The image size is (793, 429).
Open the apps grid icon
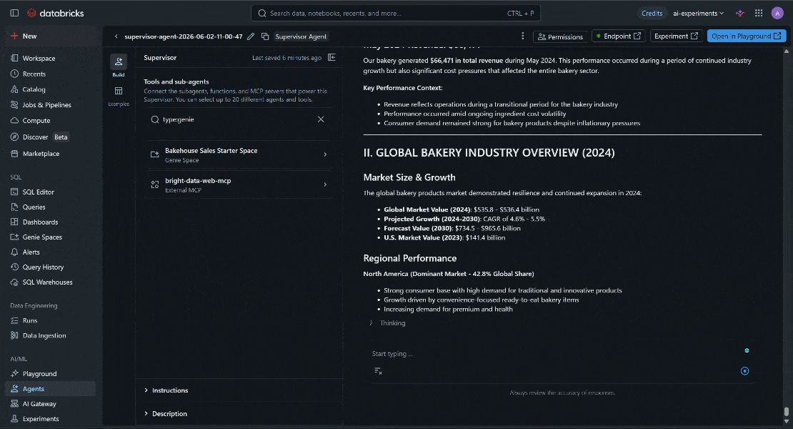(x=759, y=13)
